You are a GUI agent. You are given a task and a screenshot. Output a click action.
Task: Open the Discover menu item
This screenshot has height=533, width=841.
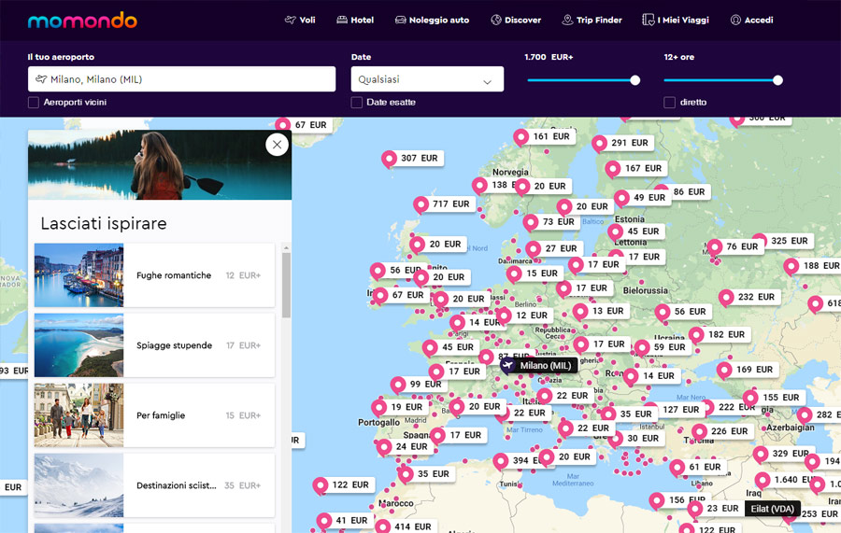coord(516,20)
